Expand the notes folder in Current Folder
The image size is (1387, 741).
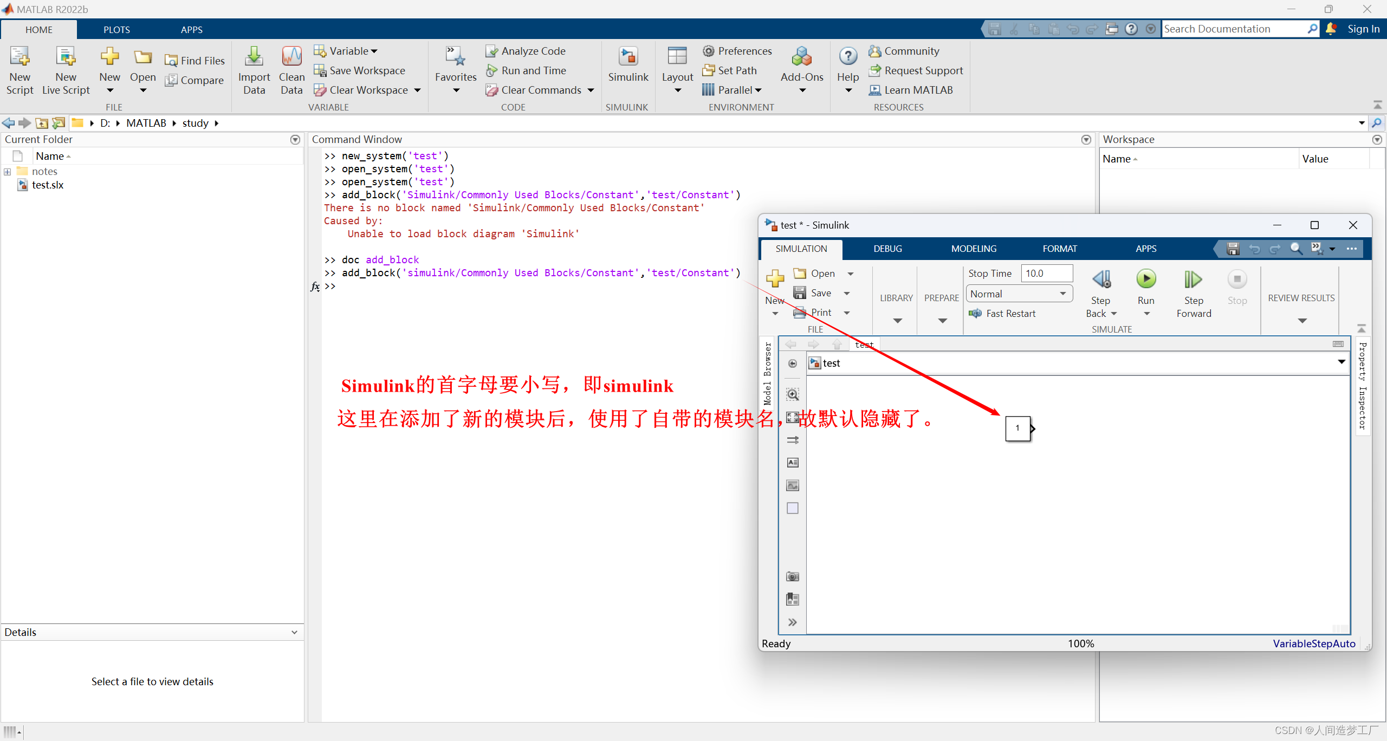click(8, 172)
